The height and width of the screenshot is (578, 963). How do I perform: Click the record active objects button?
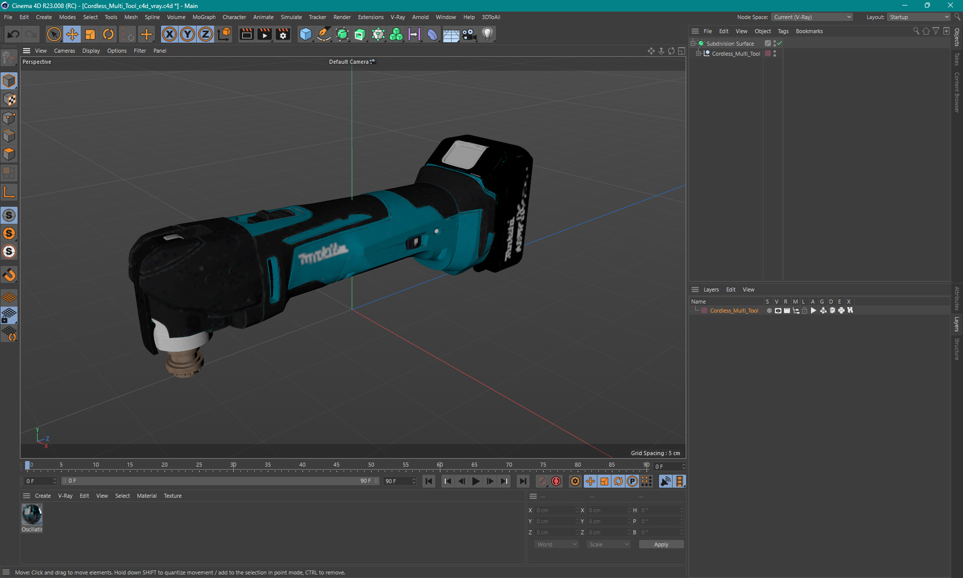(542, 481)
